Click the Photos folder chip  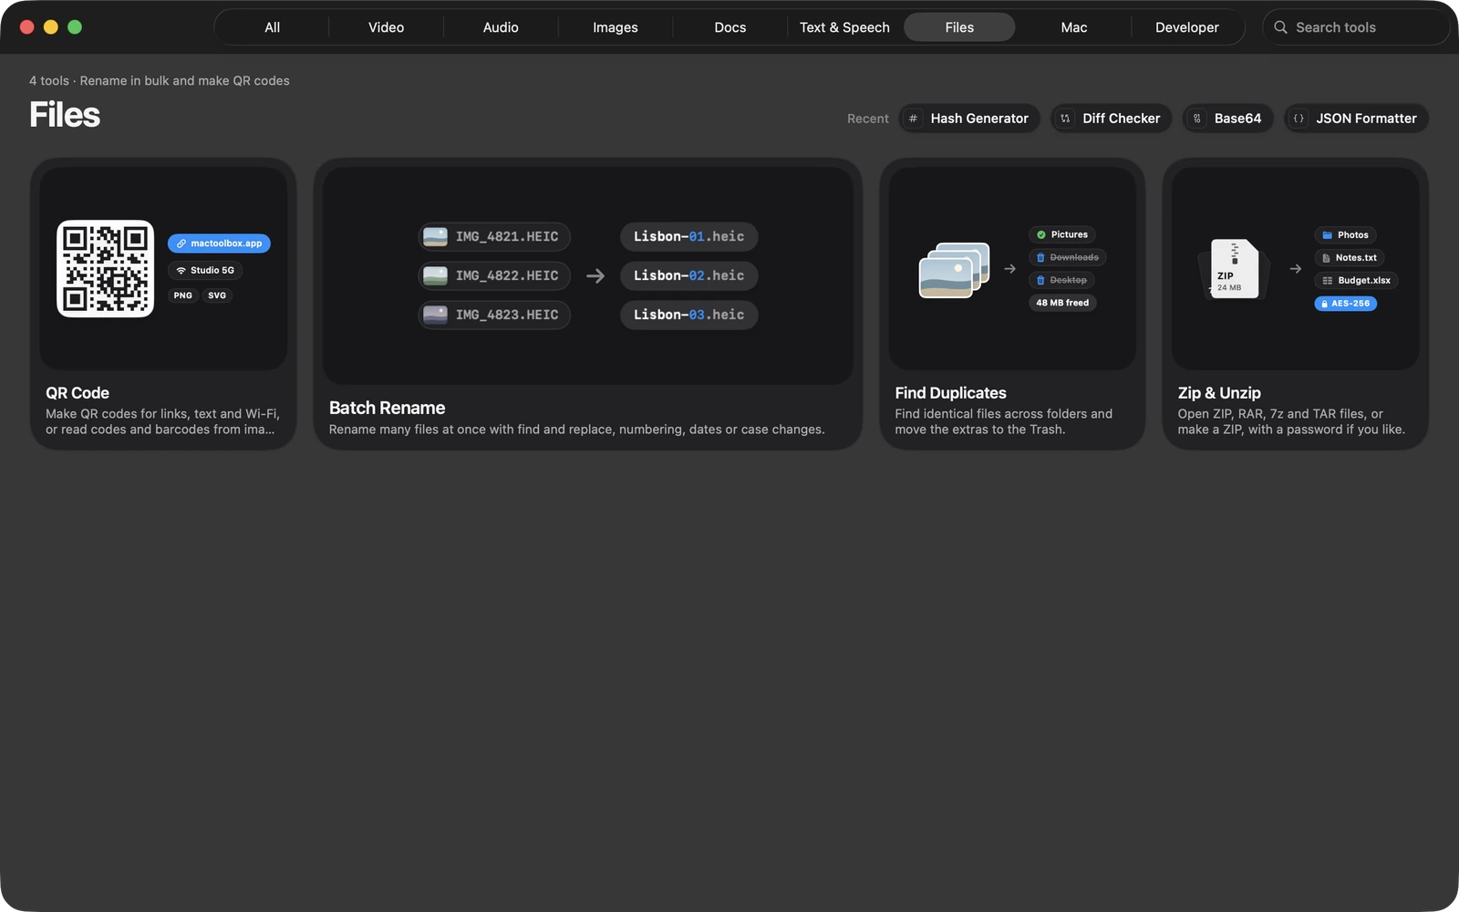(1345, 234)
